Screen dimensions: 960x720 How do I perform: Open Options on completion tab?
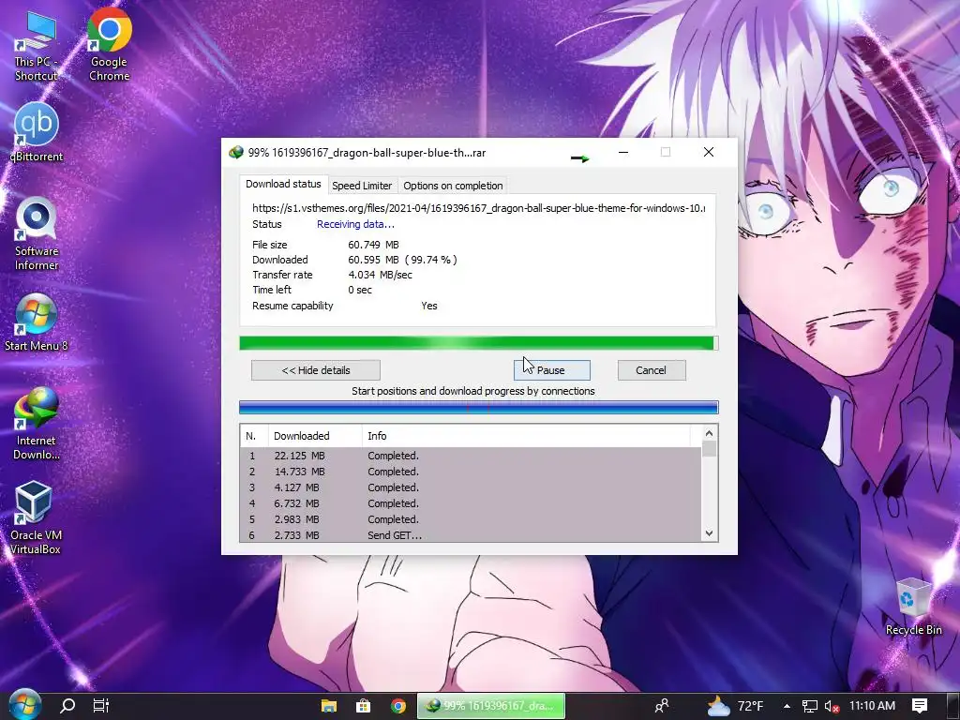453,186
